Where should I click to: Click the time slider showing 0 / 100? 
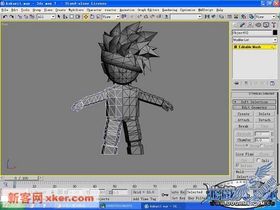coord(21,178)
